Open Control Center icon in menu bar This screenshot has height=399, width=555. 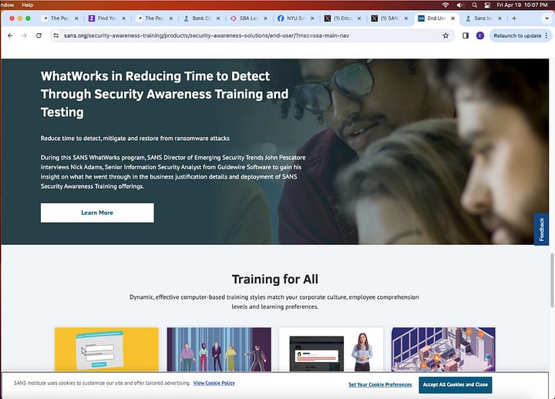point(487,5)
